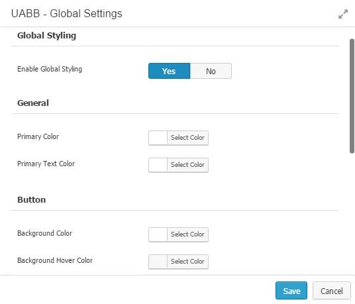Set Enable Global Styling to No

point(211,71)
